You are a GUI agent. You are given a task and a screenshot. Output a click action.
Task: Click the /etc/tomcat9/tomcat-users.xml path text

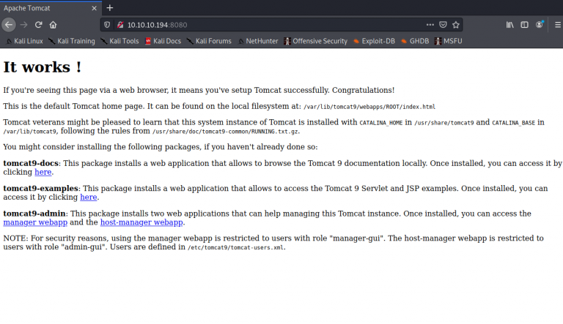(235, 247)
